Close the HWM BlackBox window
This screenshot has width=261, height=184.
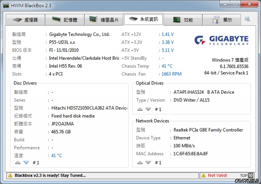coord(249,4)
